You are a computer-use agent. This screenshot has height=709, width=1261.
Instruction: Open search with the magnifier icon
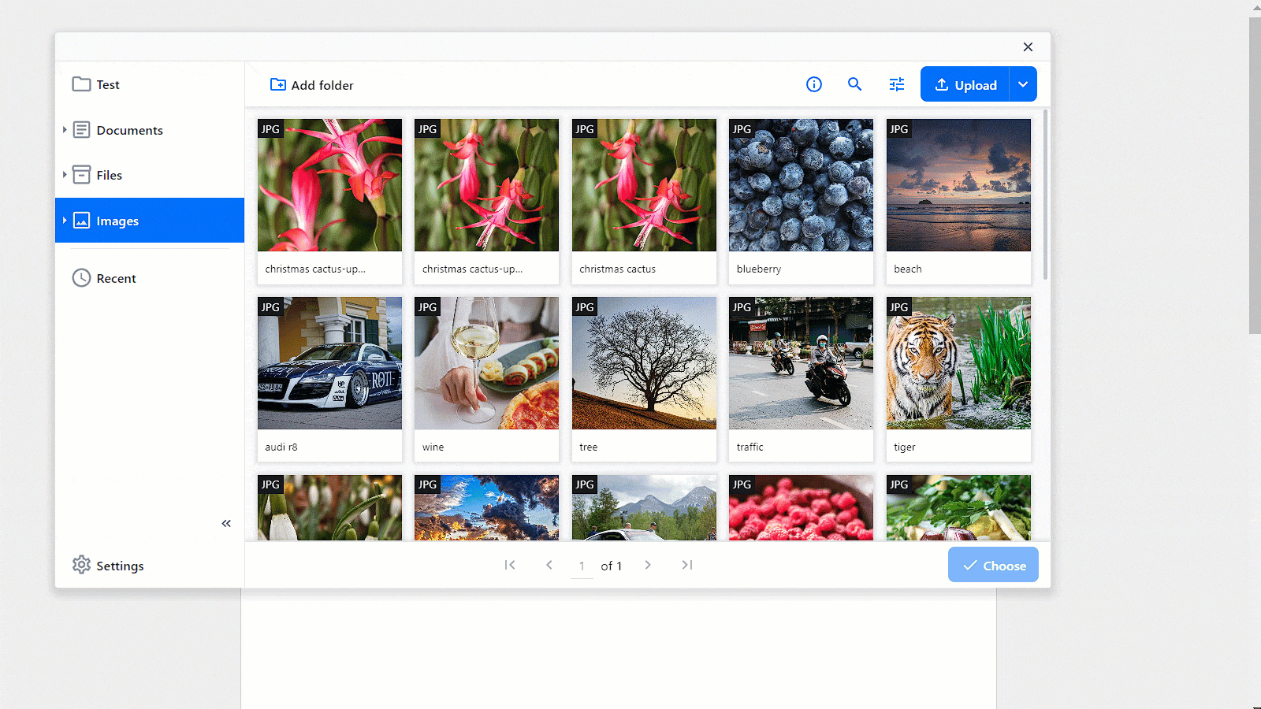click(x=854, y=84)
